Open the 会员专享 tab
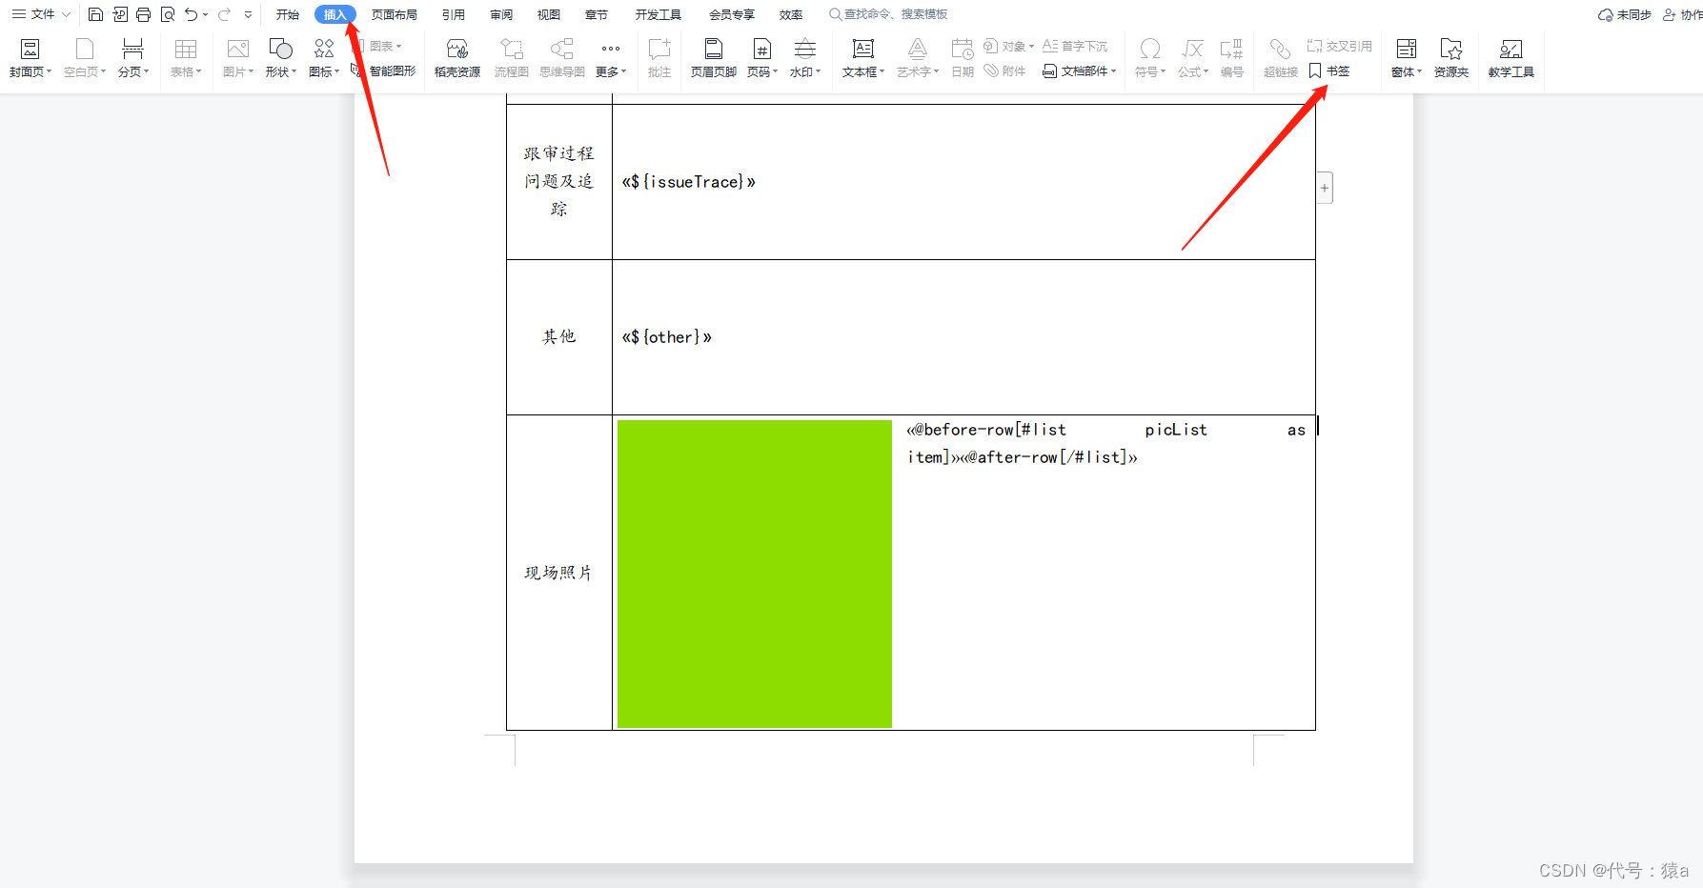This screenshot has width=1703, height=888. pyautogui.click(x=732, y=14)
